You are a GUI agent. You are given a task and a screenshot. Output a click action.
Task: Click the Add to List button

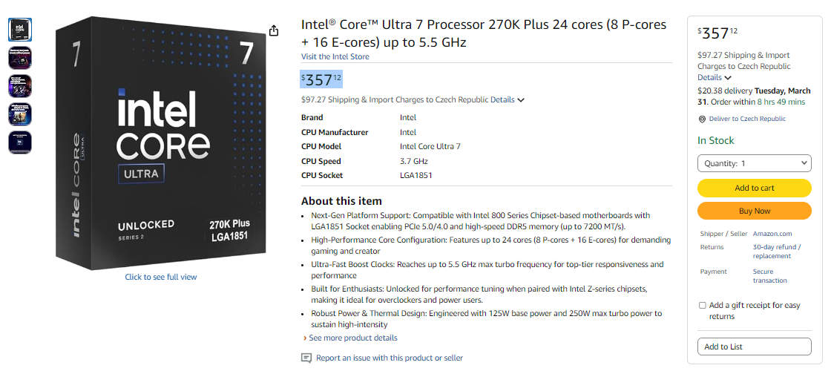[755, 347]
